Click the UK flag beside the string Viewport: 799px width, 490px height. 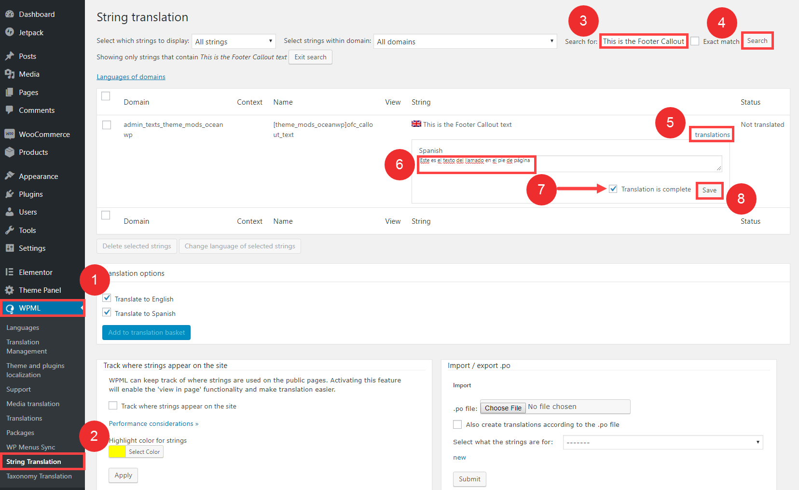(416, 124)
